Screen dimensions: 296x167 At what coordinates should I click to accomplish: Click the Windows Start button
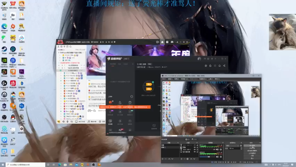3,165
